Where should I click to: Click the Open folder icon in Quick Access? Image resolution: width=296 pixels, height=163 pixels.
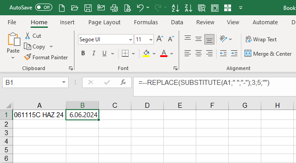[x=74, y=8]
